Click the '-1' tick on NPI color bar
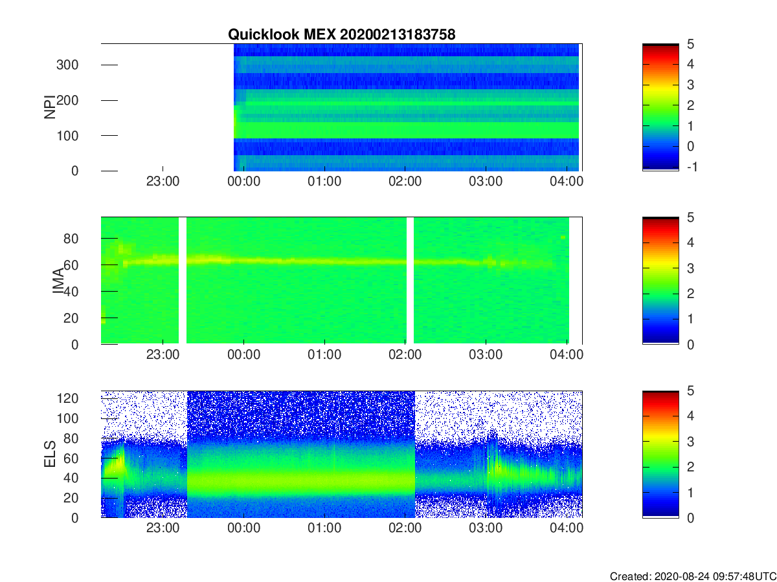777x582 pixels. 693,167
